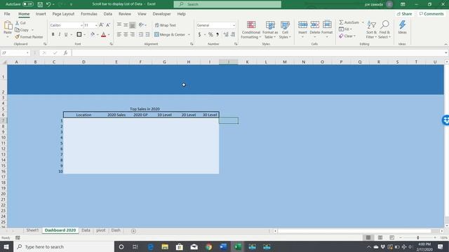Click the Wrap Text button

pos(166,25)
